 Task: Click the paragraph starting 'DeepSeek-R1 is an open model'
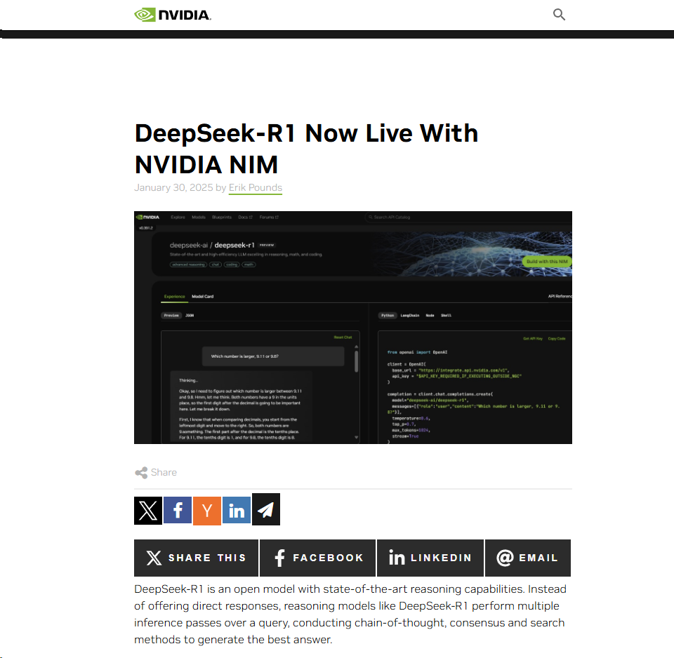tap(350, 615)
